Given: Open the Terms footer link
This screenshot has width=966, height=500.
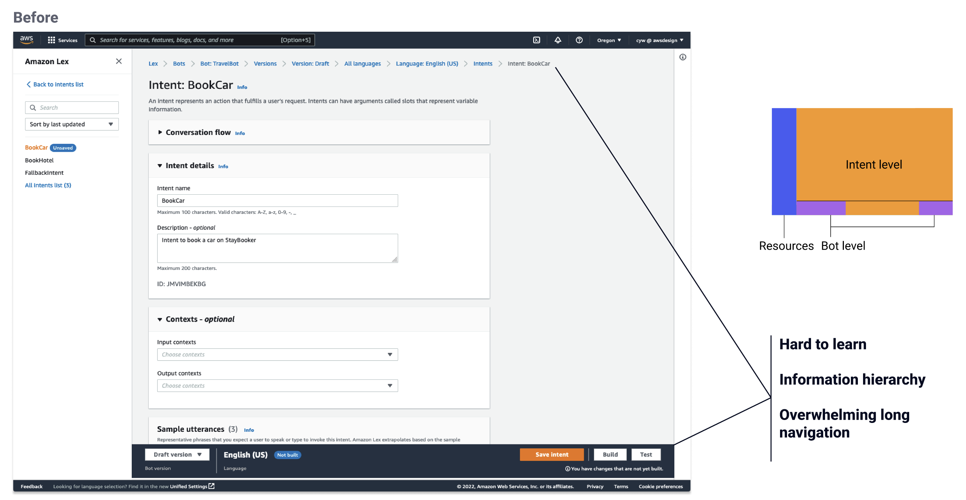Looking at the screenshot, I should tap(621, 486).
